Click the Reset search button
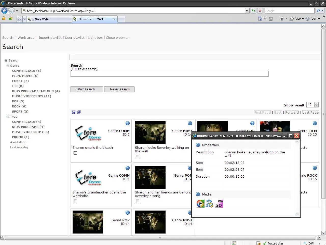Image resolution: width=326 pixels, height=245 pixels. 119,89
